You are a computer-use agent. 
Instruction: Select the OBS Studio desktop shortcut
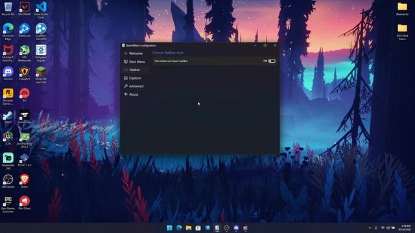point(8,181)
